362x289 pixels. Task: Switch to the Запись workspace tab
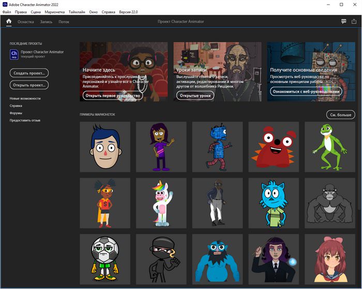[x=46, y=22]
